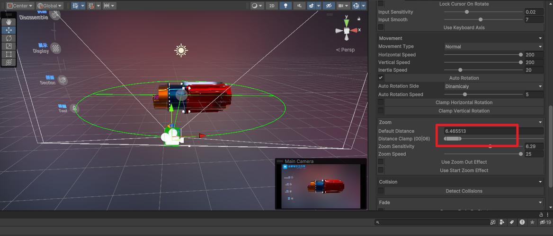
Task: Switch projection via Persp label
Action: coord(345,50)
